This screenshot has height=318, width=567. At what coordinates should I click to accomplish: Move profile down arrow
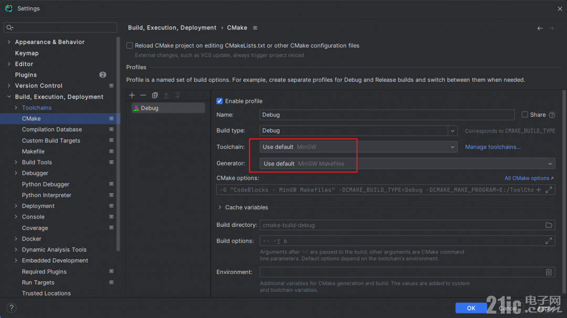(177, 95)
